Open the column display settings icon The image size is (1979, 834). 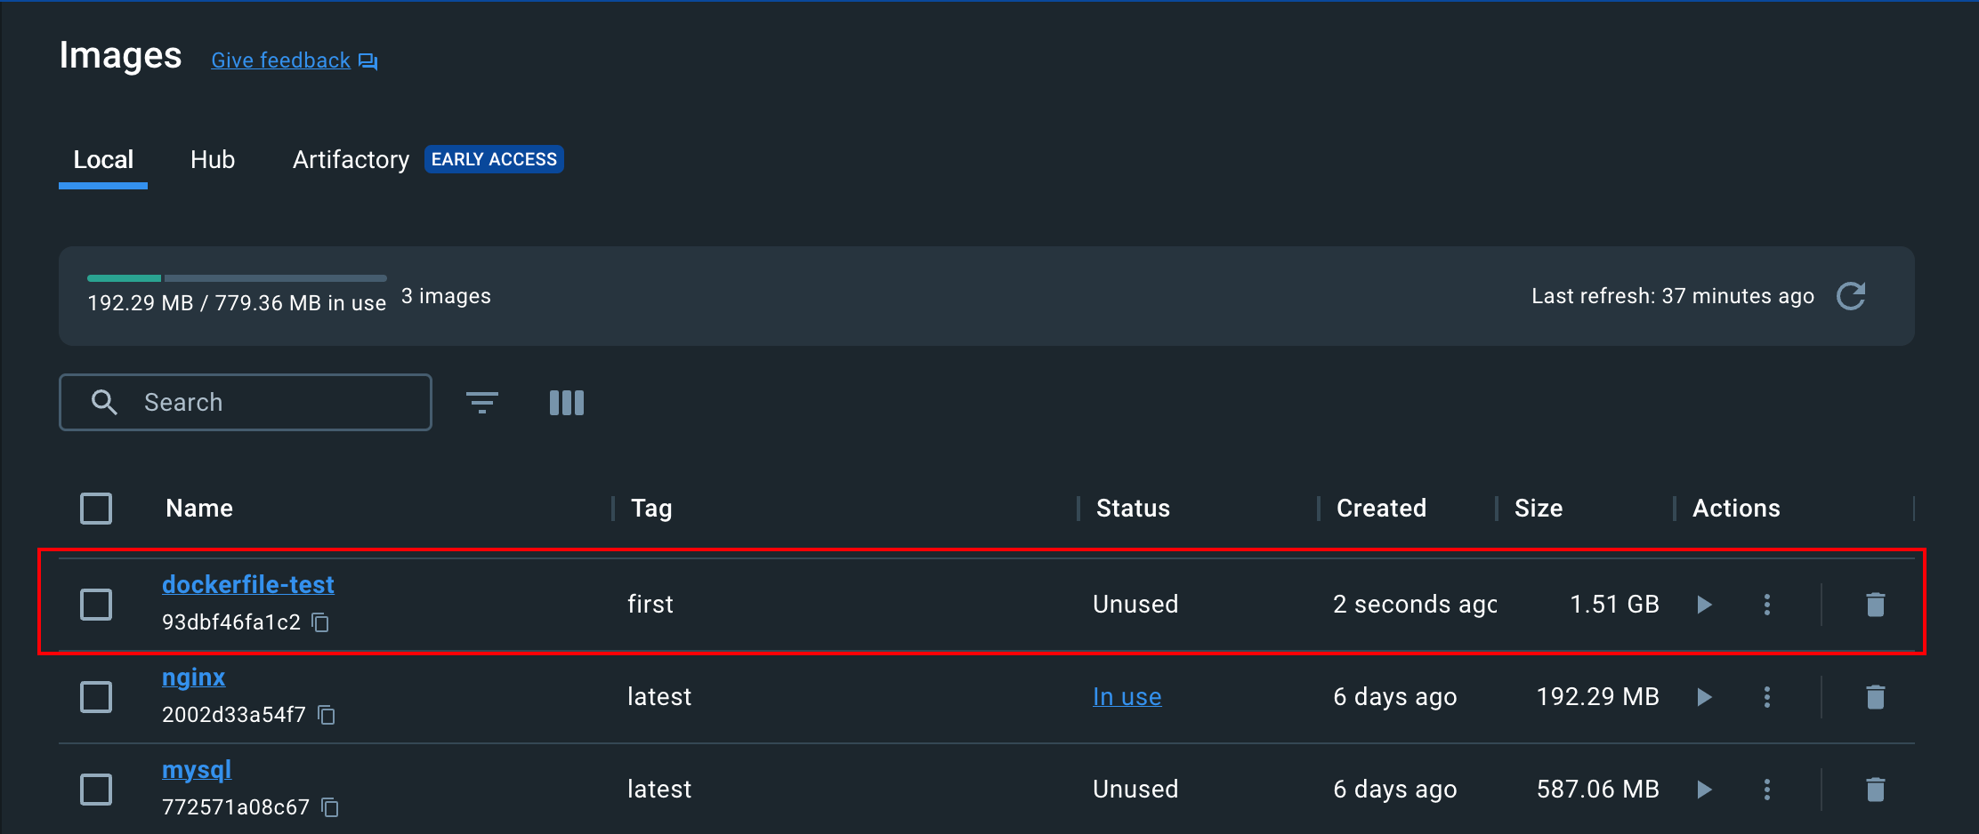[567, 403]
